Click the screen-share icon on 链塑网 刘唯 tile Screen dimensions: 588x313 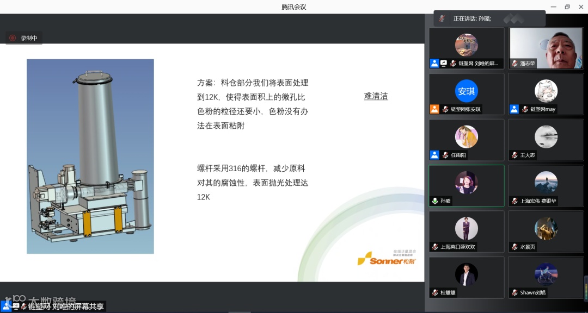click(444, 63)
